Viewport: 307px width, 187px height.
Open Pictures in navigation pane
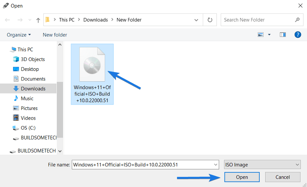[29, 108]
